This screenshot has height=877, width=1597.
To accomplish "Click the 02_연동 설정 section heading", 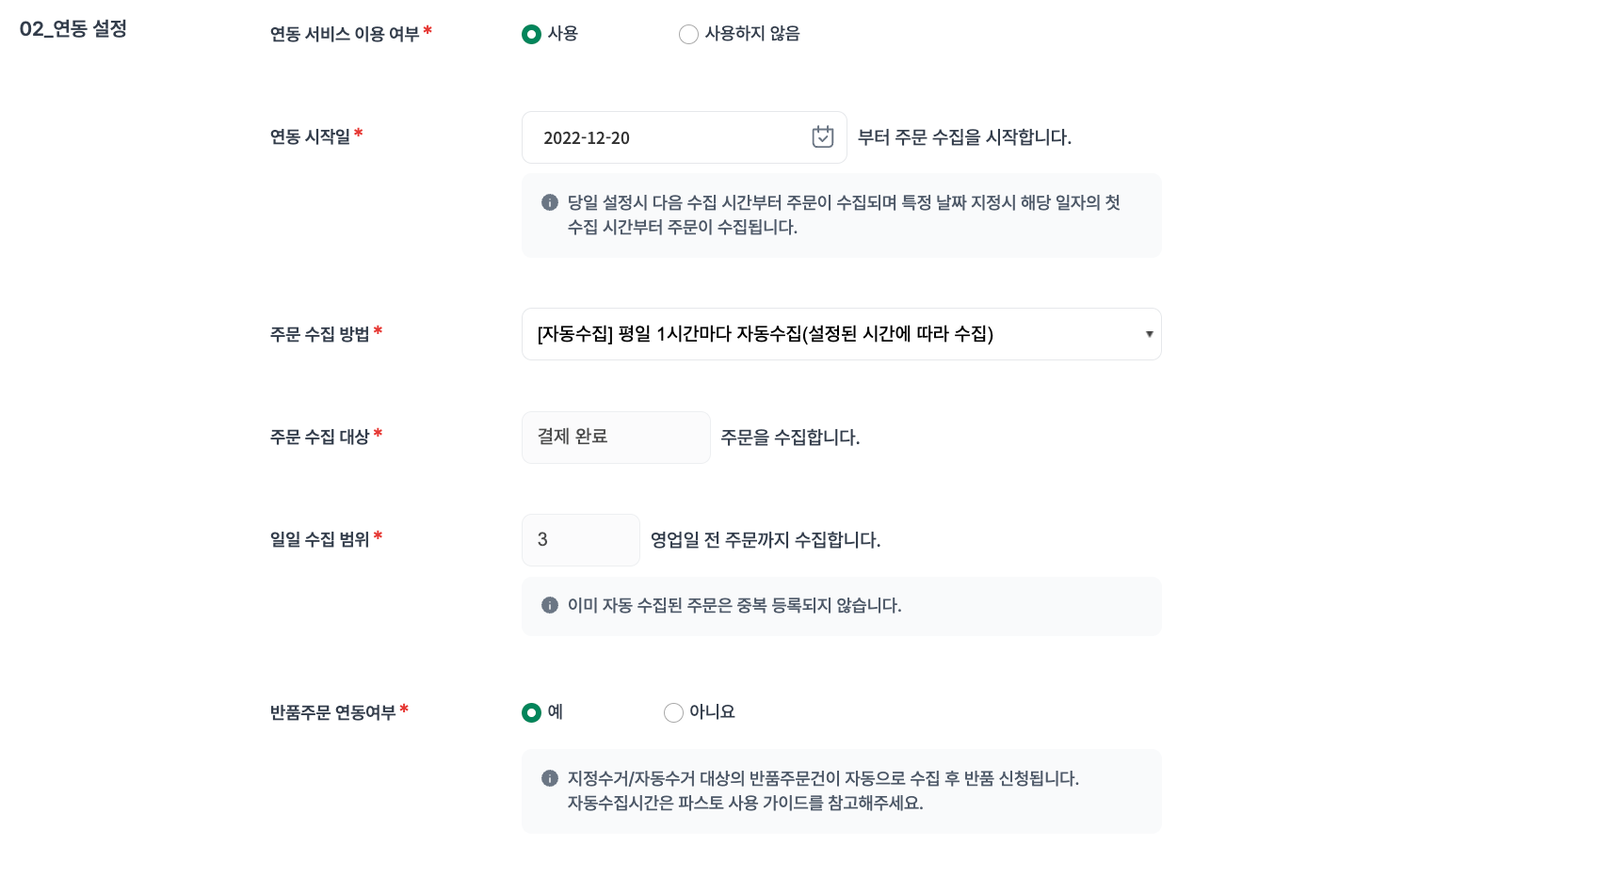I will (x=73, y=28).
